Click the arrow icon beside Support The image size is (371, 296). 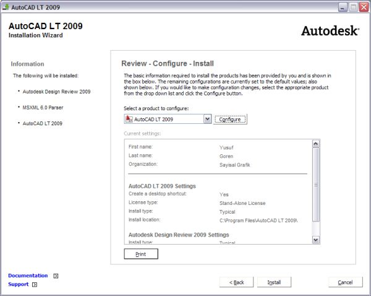pyautogui.click(x=35, y=285)
